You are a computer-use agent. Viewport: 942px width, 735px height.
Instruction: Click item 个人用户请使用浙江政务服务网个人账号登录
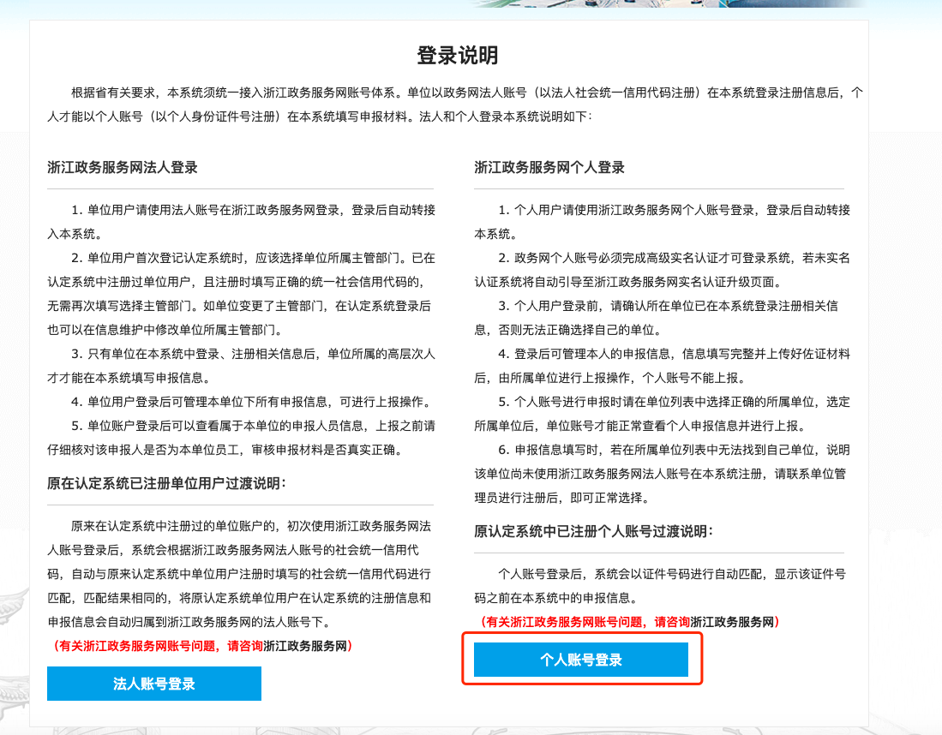[x=662, y=222]
